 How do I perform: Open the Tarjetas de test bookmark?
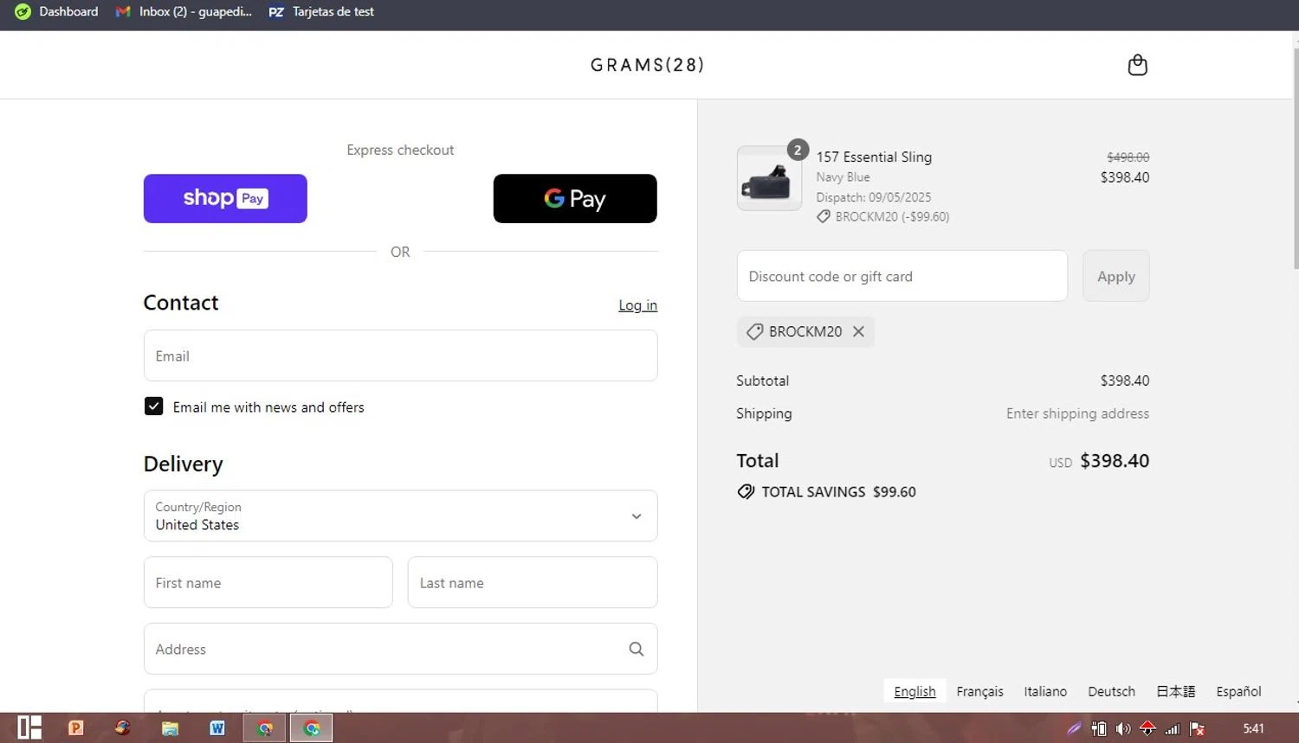coord(321,11)
